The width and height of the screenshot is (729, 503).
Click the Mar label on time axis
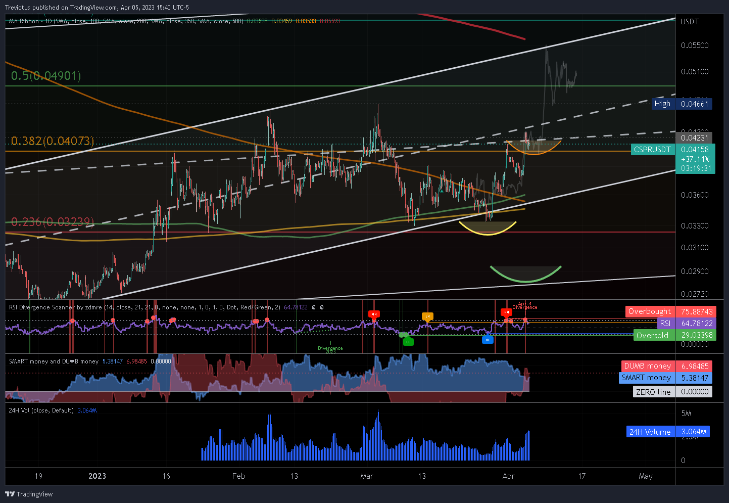click(x=367, y=476)
